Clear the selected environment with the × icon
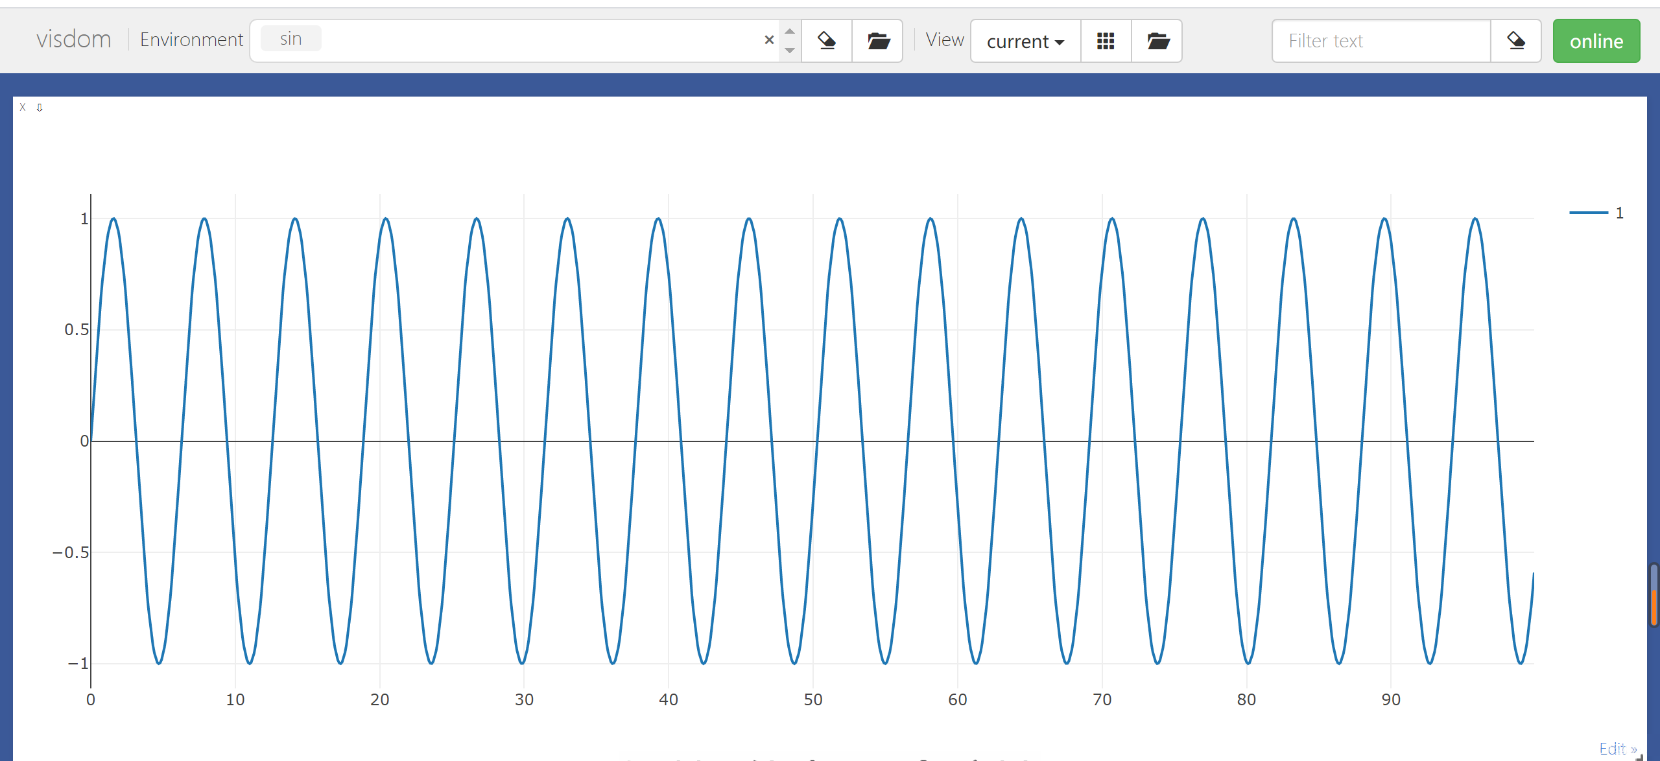 (x=769, y=40)
